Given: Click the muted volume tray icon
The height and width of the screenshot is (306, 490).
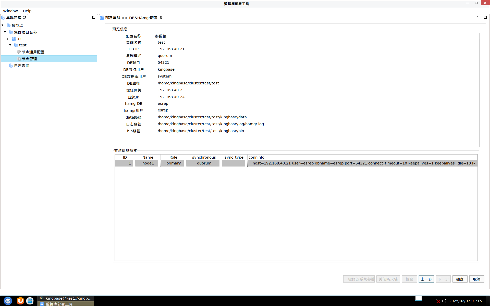Looking at the screenshot, I should [x=437, y=301].
